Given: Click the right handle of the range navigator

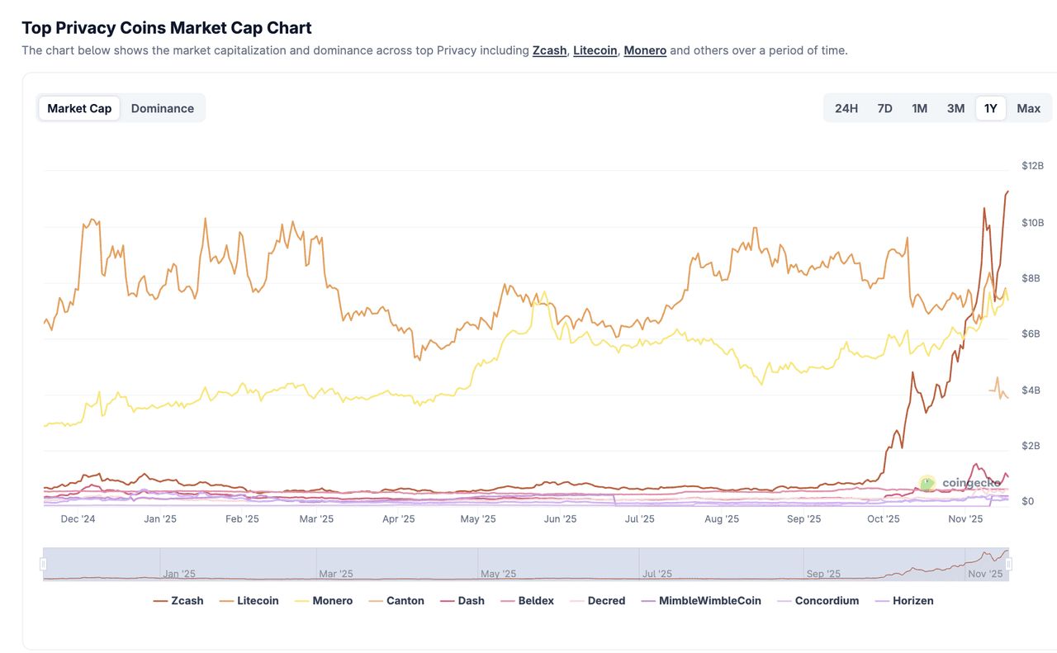Looking at the screenshot, I should point(1008,564).
